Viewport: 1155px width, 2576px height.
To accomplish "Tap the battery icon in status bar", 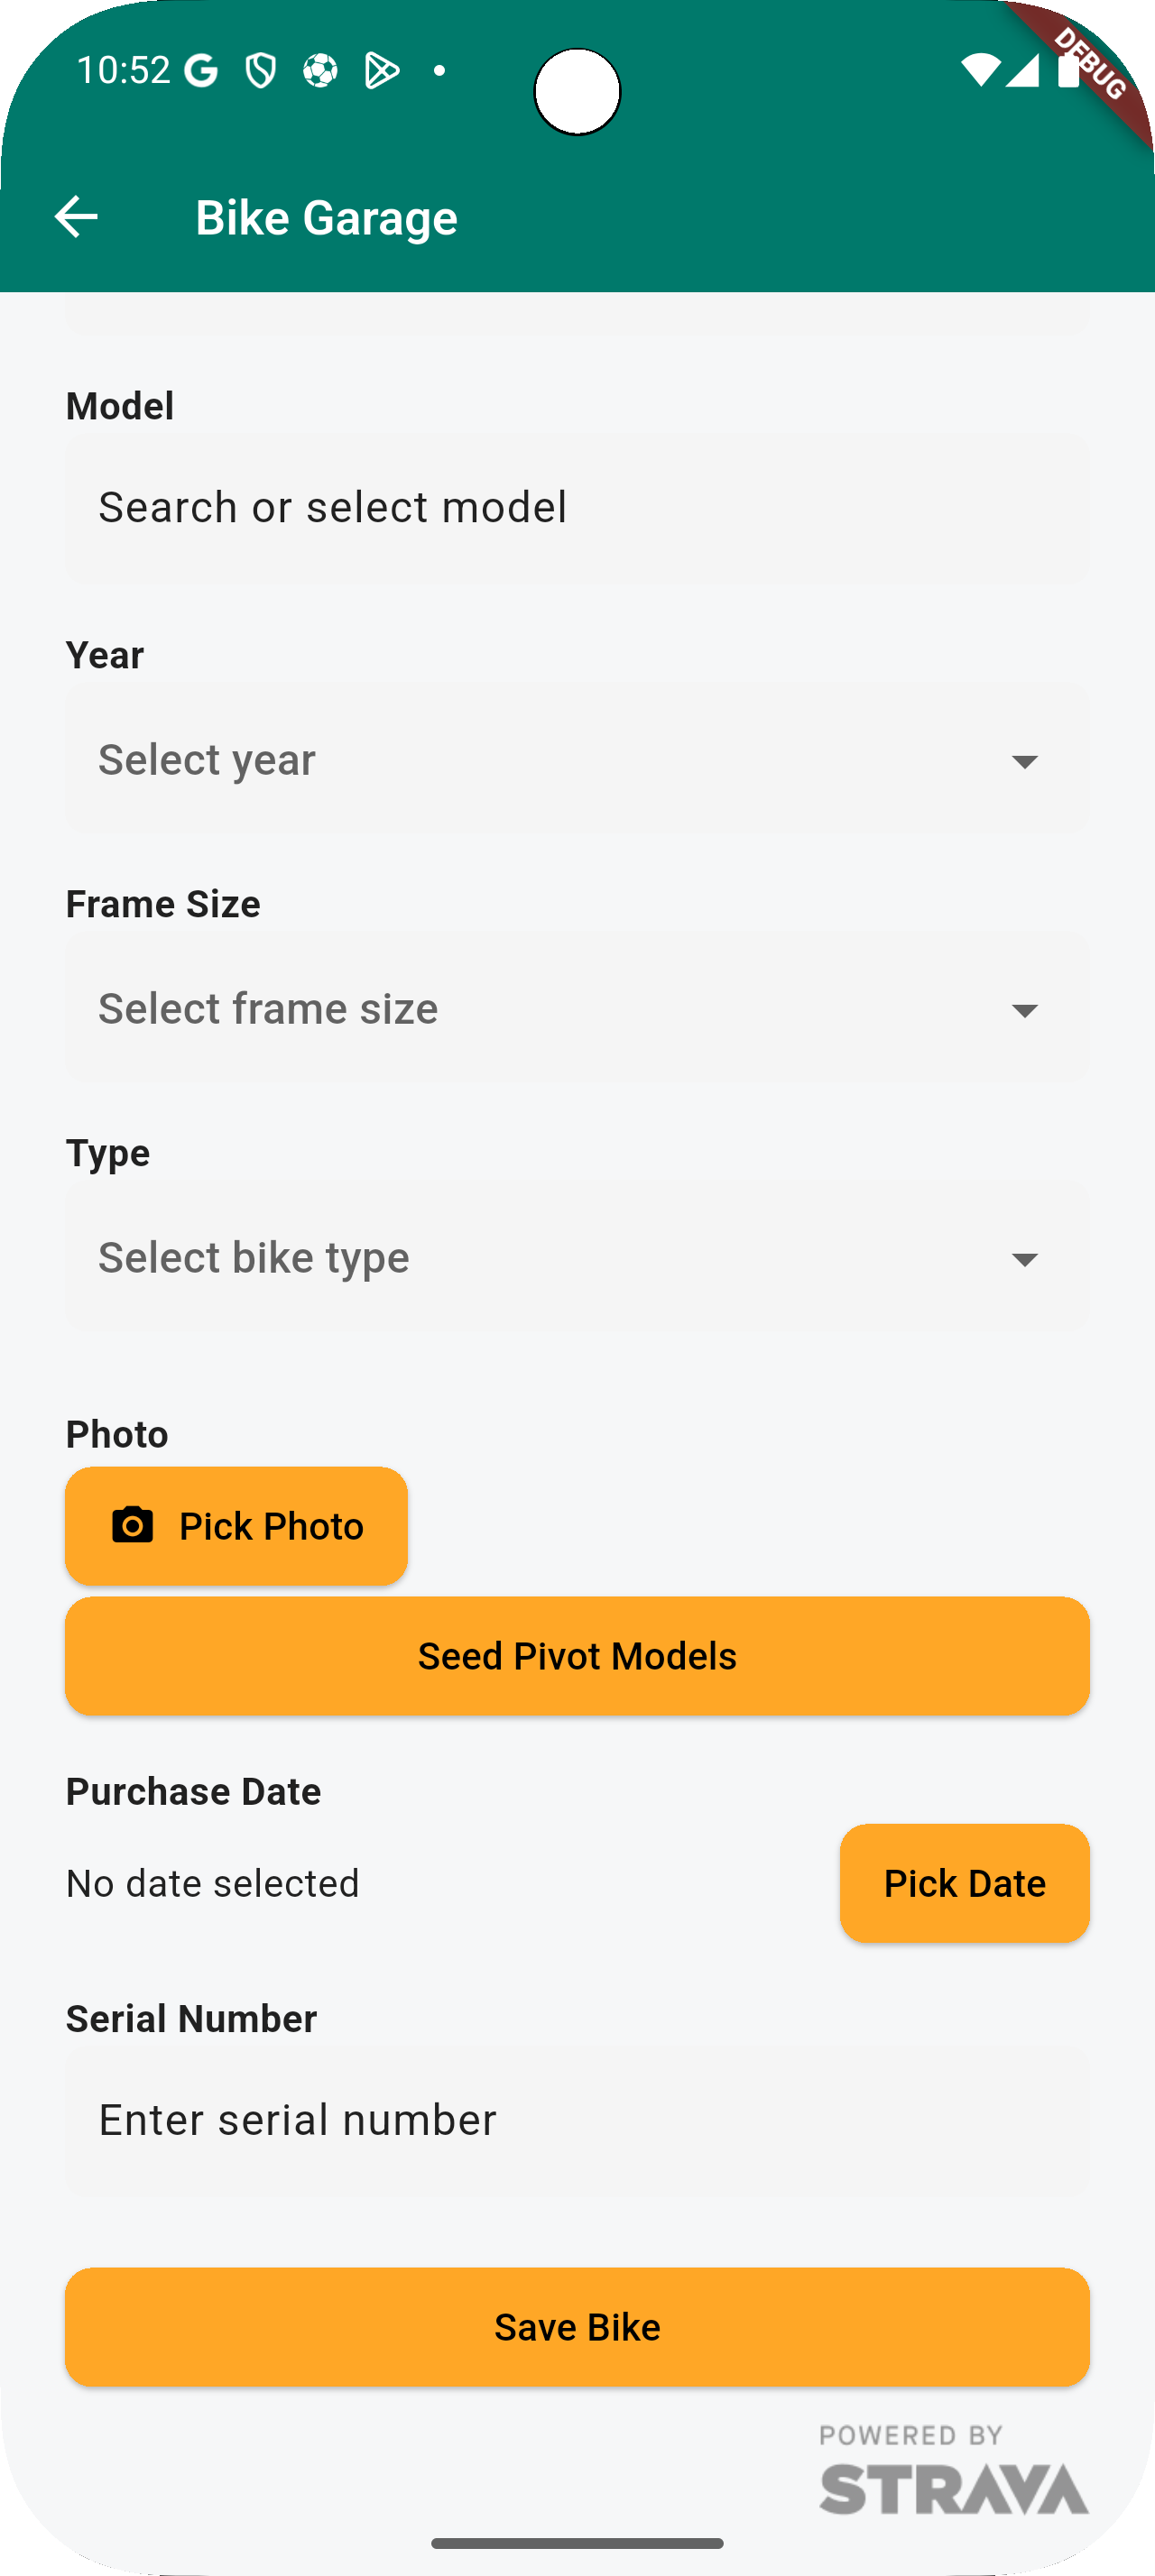I will pyautogui.click(x=1068, y=70).
